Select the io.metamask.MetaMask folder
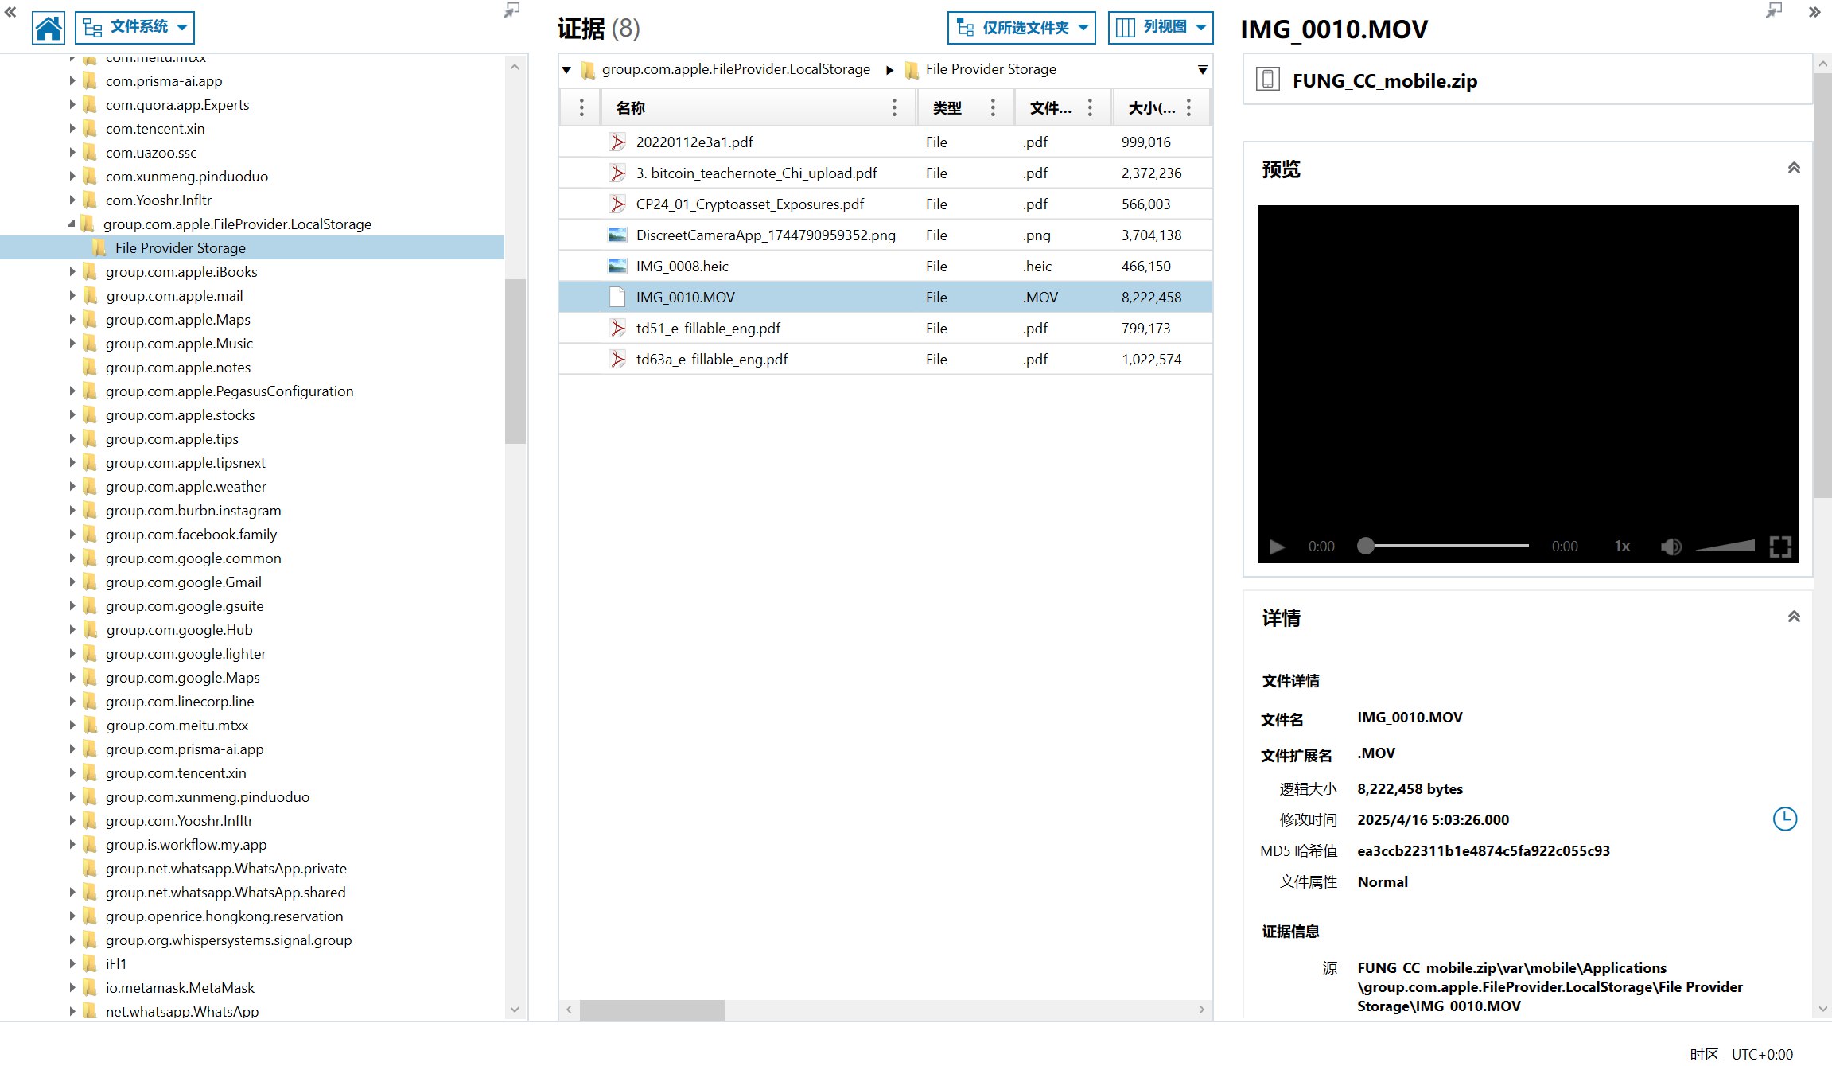 pyautogui.click(x=180, y=987)
